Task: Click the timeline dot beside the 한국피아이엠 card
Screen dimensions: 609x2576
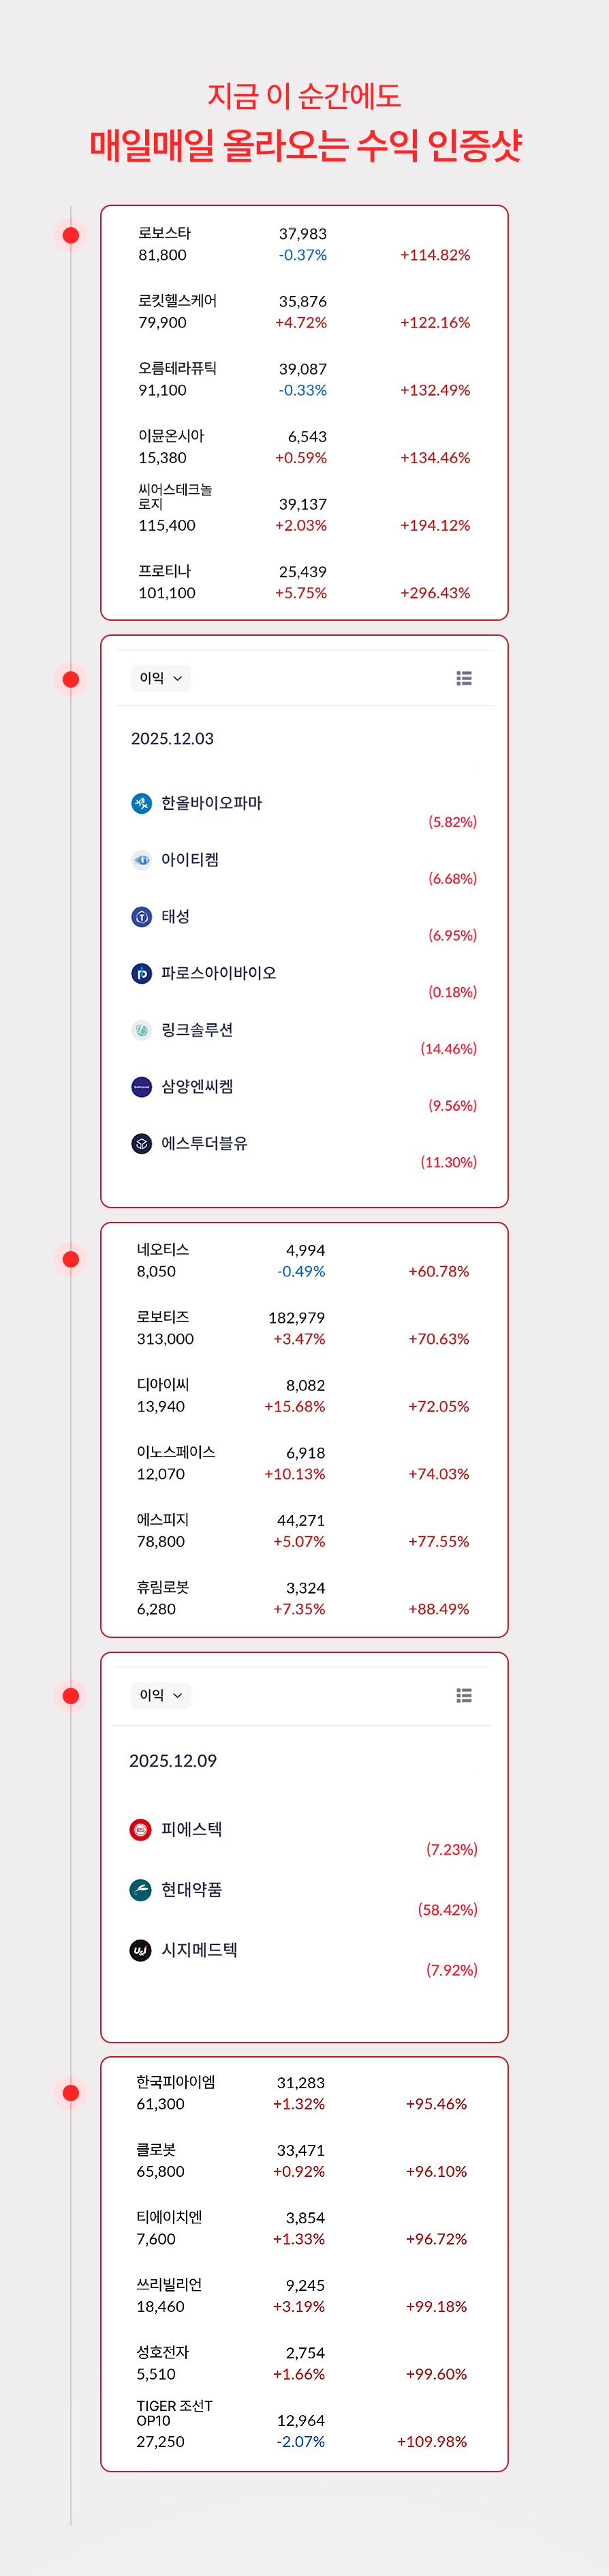Action: click(71, 2092)
